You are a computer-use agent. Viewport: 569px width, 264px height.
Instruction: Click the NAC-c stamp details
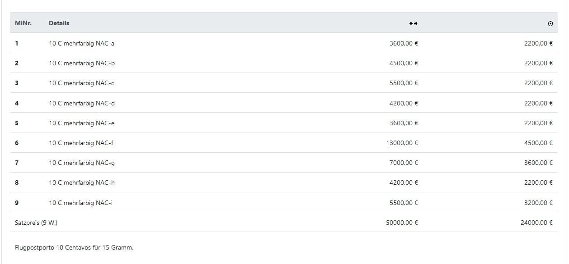81,83
